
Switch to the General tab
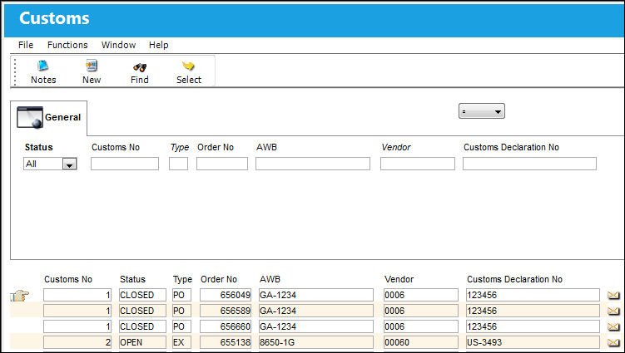(x=48, y=118)
